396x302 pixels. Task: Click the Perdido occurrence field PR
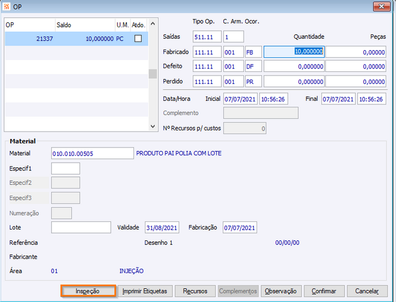[254, 82]
